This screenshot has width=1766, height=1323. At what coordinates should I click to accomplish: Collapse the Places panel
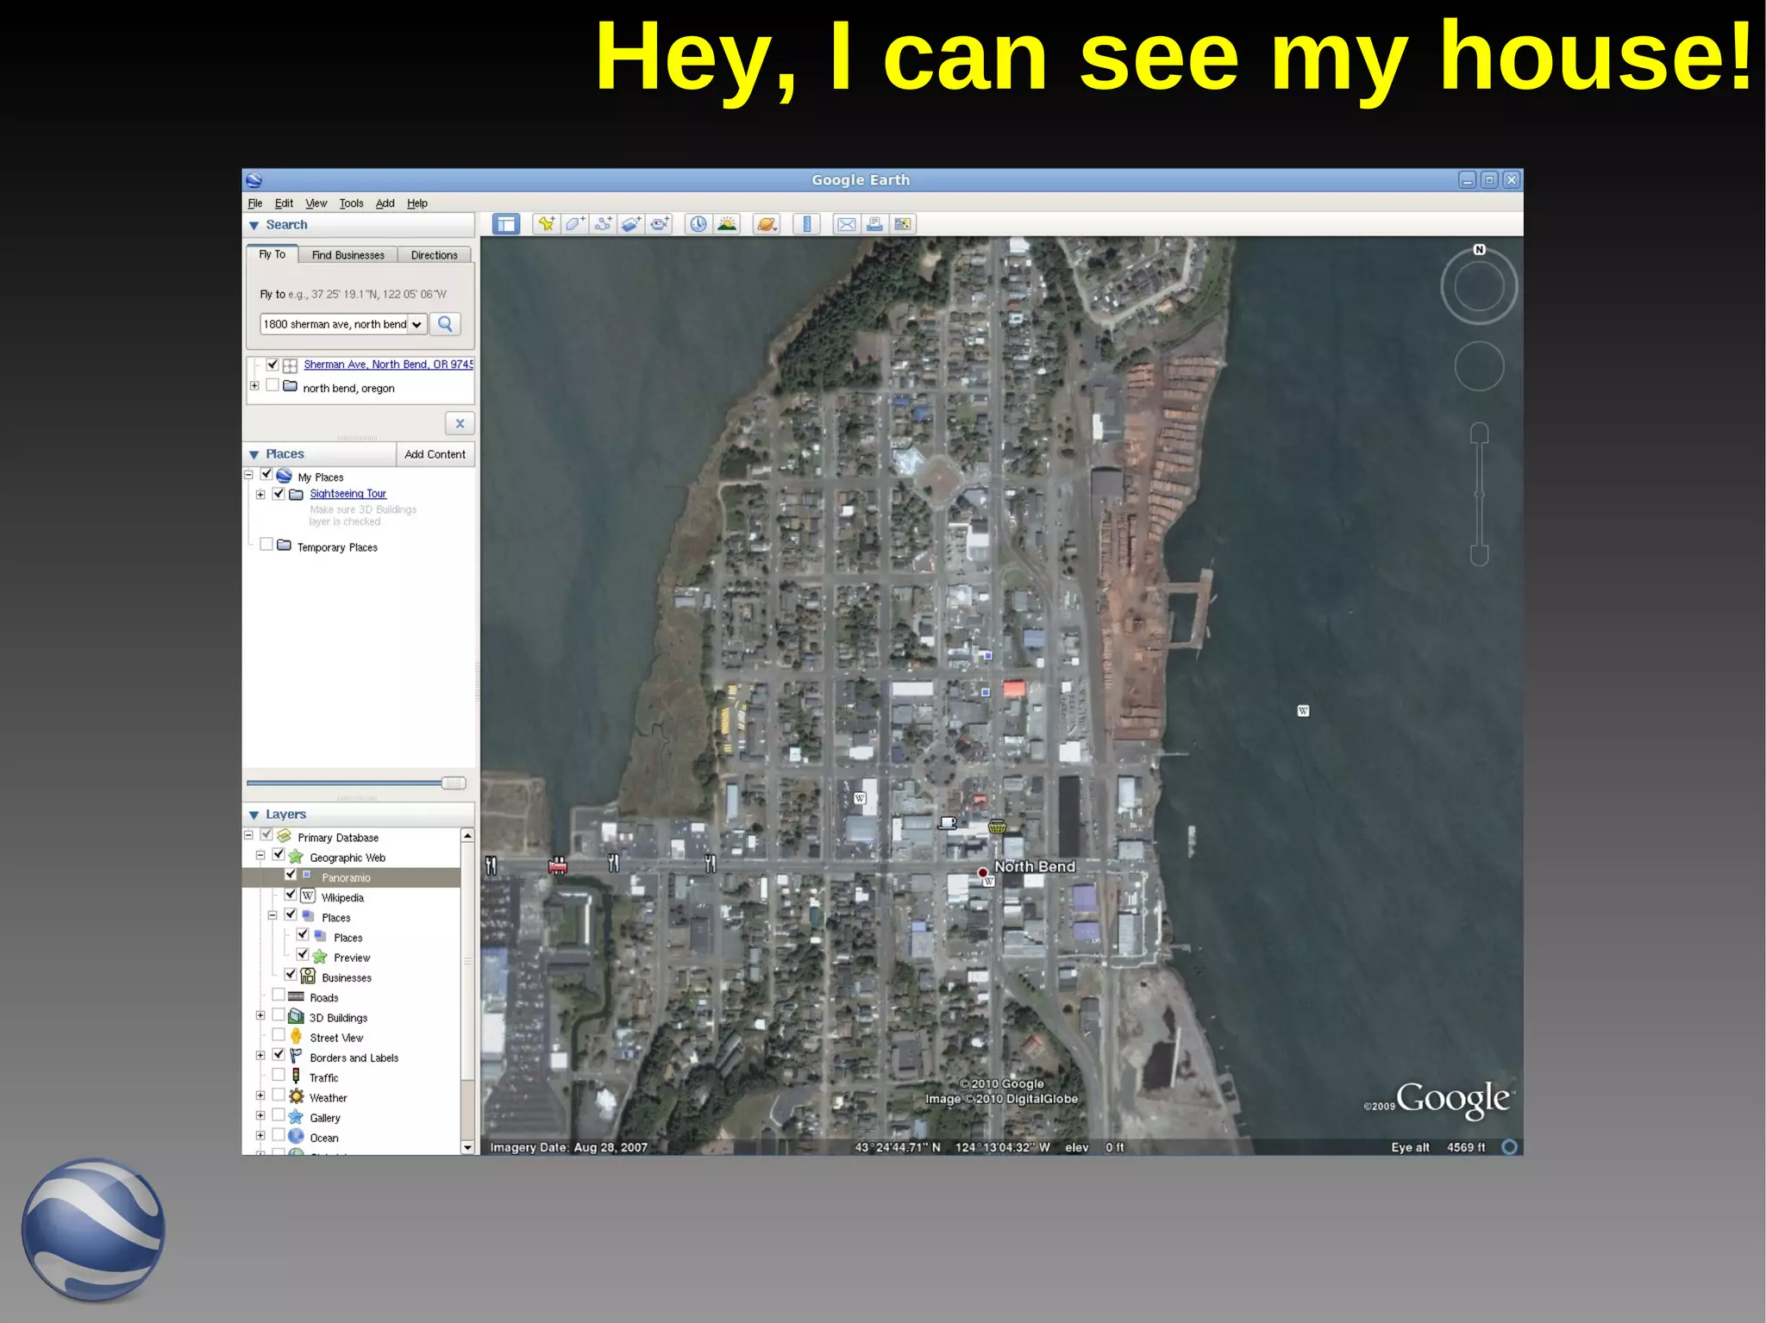point(254,455)
